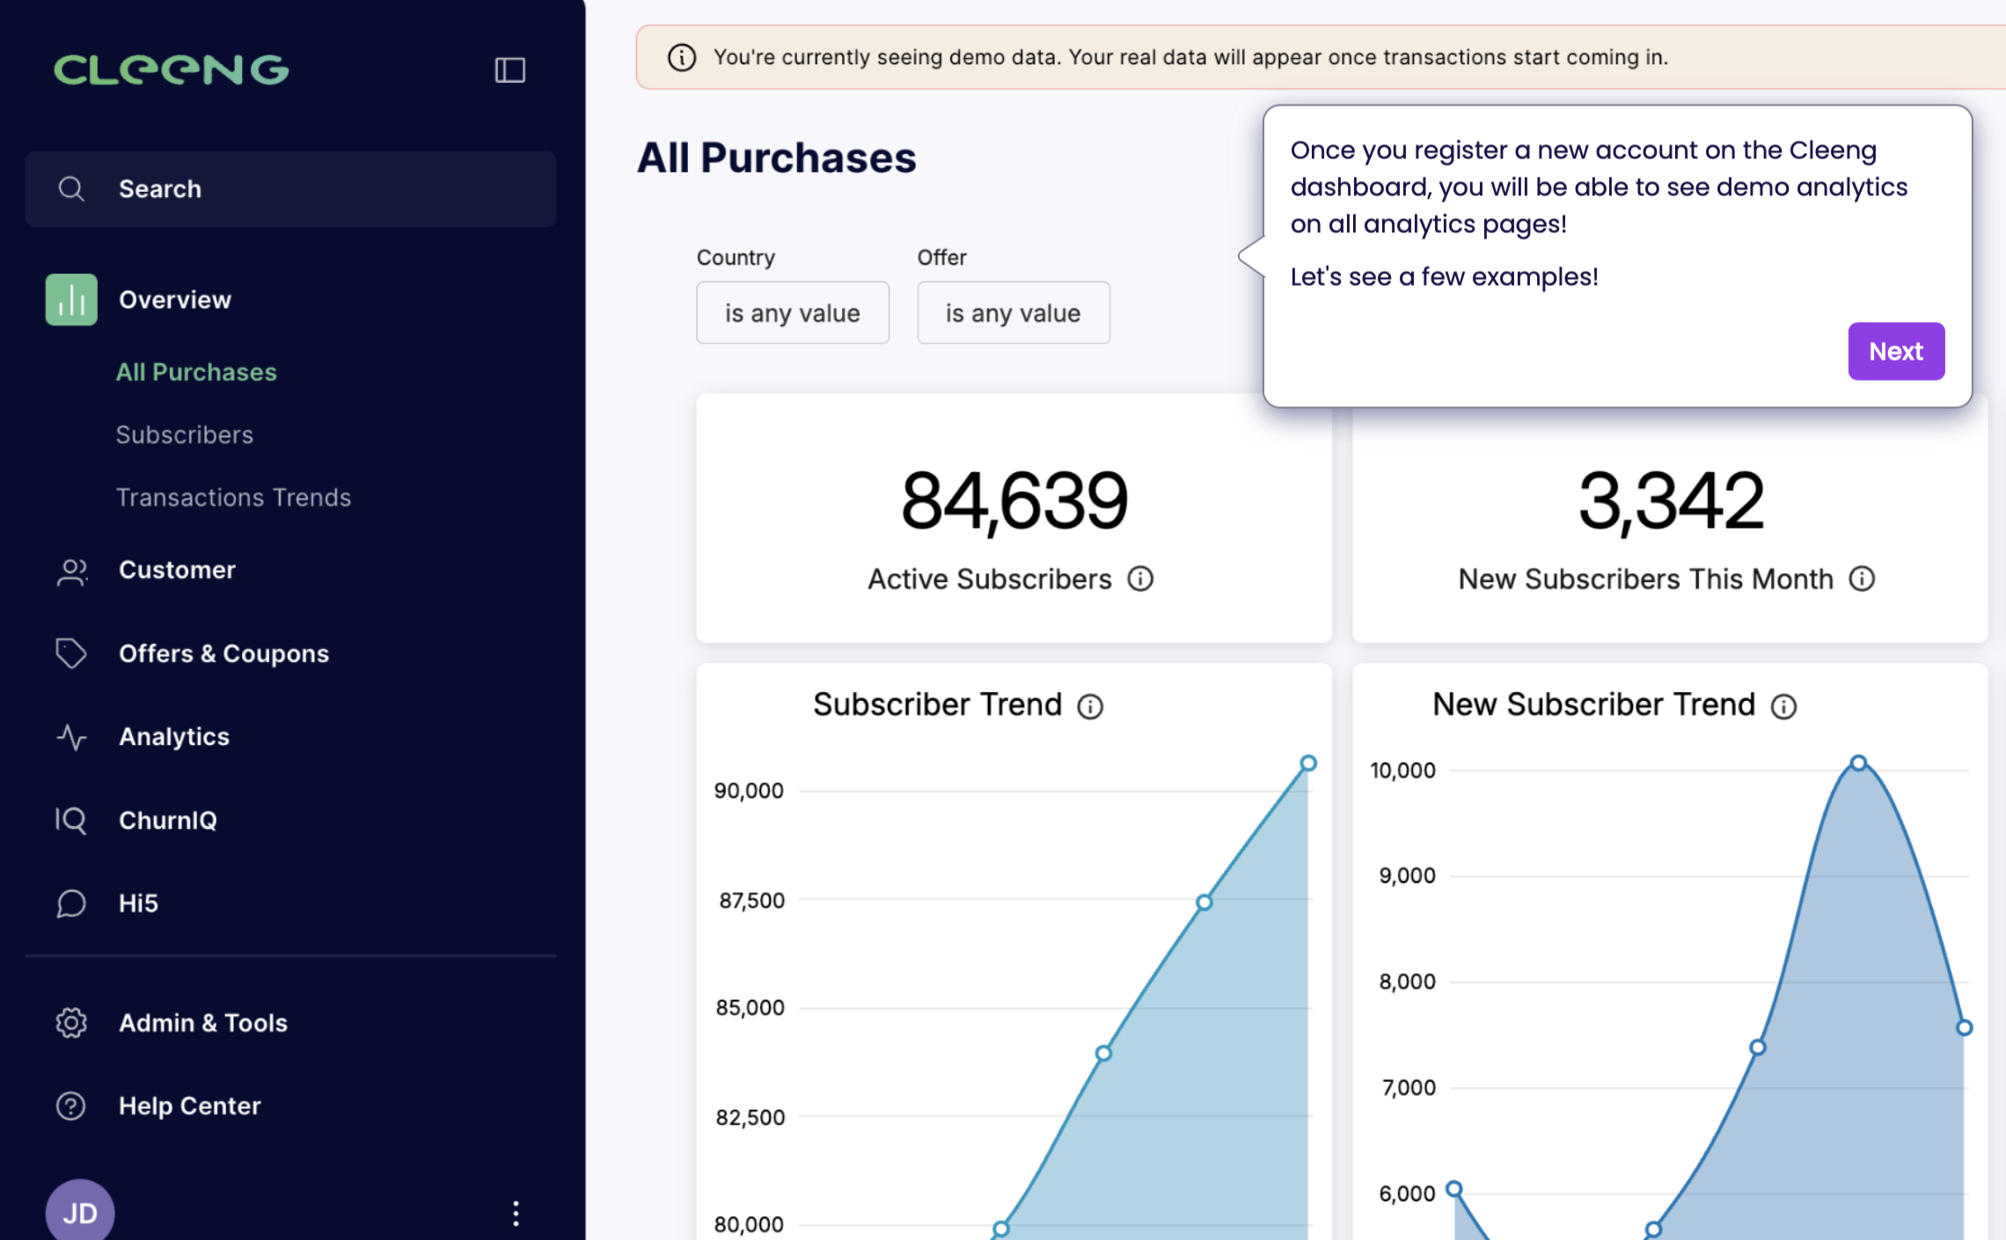Click the Subscriber Trend info icon
2006x1240 pixels.
1090,706
